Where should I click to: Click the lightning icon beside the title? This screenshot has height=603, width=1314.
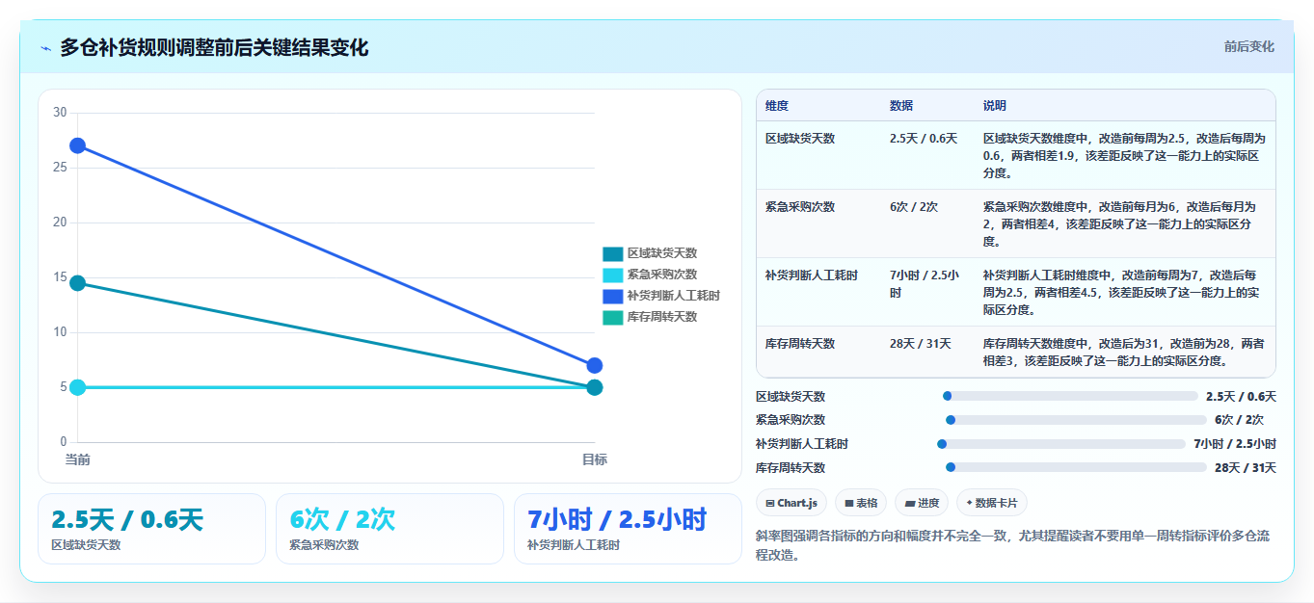point(45,48)
